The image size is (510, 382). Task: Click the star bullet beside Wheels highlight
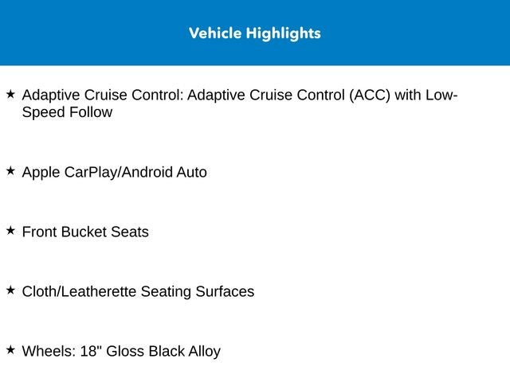click(10, 350)
